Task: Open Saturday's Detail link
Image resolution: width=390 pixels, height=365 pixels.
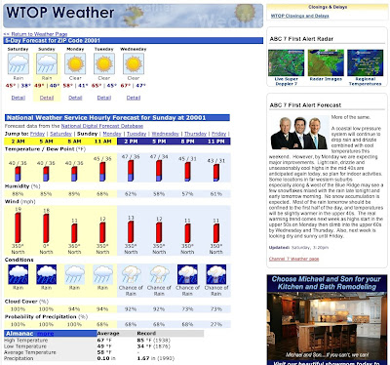Action: 19,98
